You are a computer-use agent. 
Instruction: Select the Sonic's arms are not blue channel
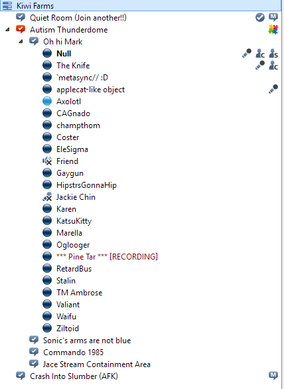coord(87,340)
